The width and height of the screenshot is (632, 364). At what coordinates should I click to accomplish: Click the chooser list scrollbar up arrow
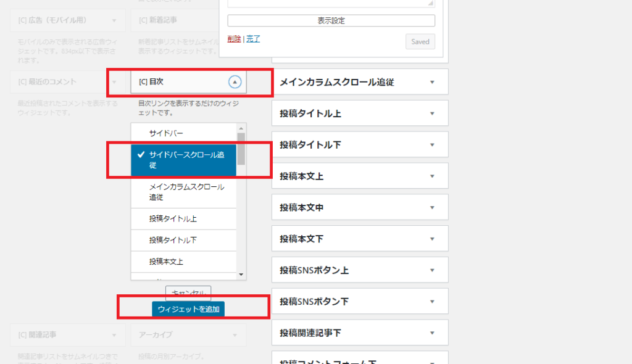(x=241, y=128)
